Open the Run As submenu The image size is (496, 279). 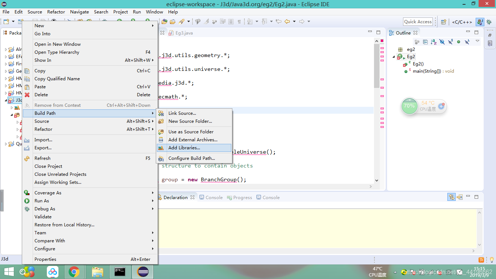click(x=90, y=201)
